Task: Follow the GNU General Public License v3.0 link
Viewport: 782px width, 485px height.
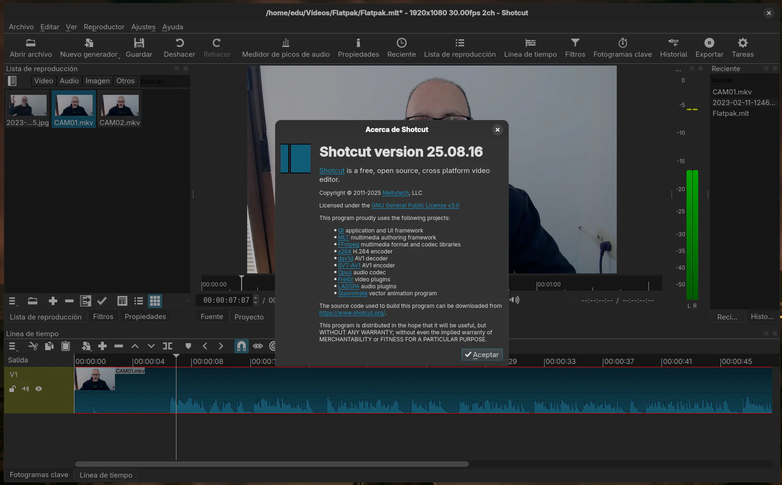Action: click(x=415, y=205)
